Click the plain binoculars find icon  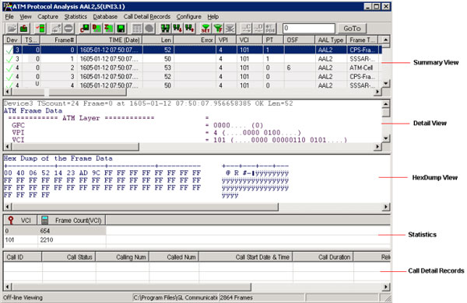(165, 29)
